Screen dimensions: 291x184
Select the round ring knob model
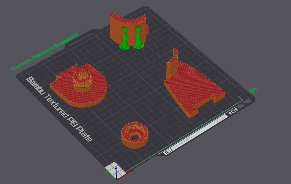[x=135, y=135]
